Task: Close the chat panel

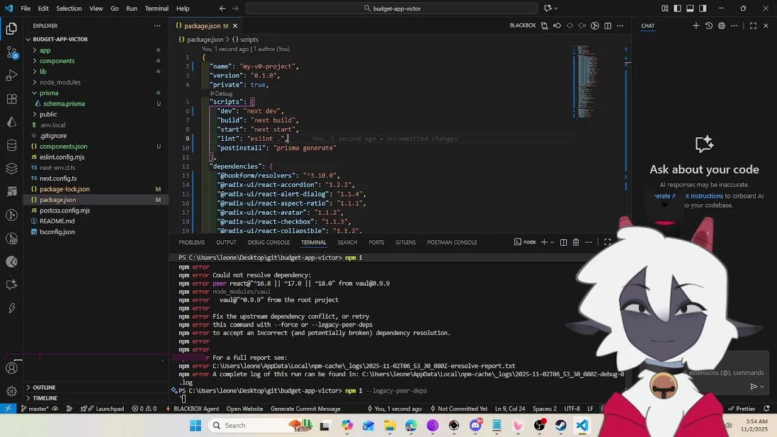Action: pos(766,25)
